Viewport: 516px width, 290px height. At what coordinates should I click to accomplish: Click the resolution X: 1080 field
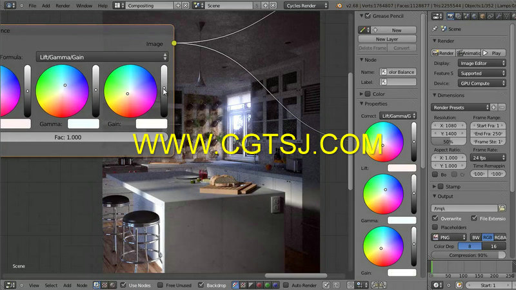click(448, 126)
